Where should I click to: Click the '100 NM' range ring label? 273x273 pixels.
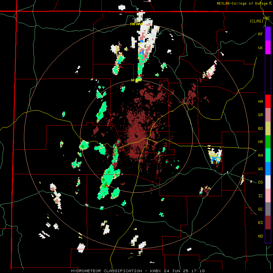pyautogui.click(x=136, y=24)
